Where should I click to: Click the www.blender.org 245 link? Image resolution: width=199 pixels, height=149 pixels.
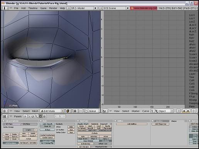click(x=143, y=8)
